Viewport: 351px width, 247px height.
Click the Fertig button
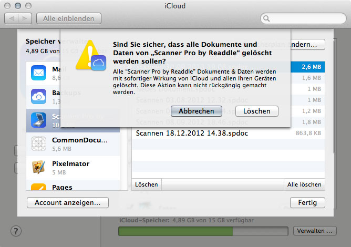point(307,203)
